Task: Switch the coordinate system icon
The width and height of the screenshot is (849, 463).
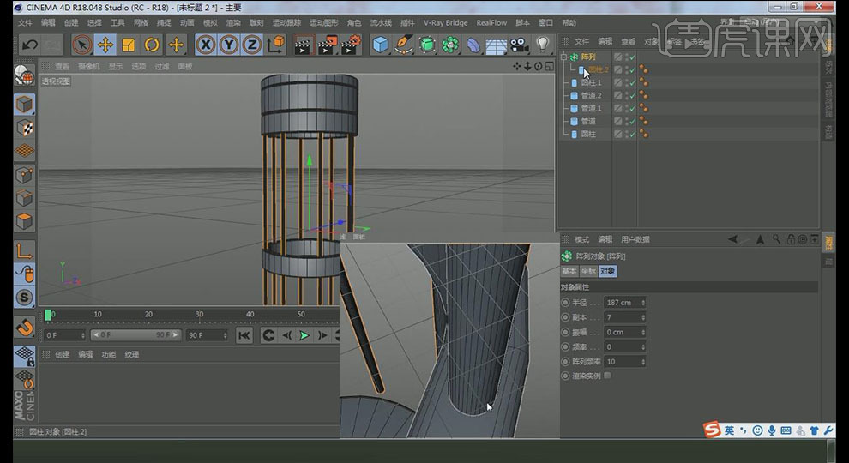Action: (275, 45)
